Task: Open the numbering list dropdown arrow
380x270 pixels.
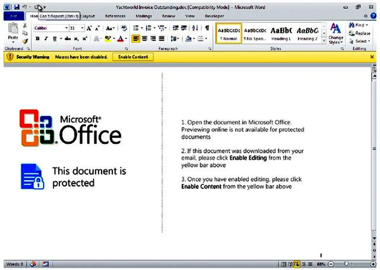Action: tap(154, 28)
